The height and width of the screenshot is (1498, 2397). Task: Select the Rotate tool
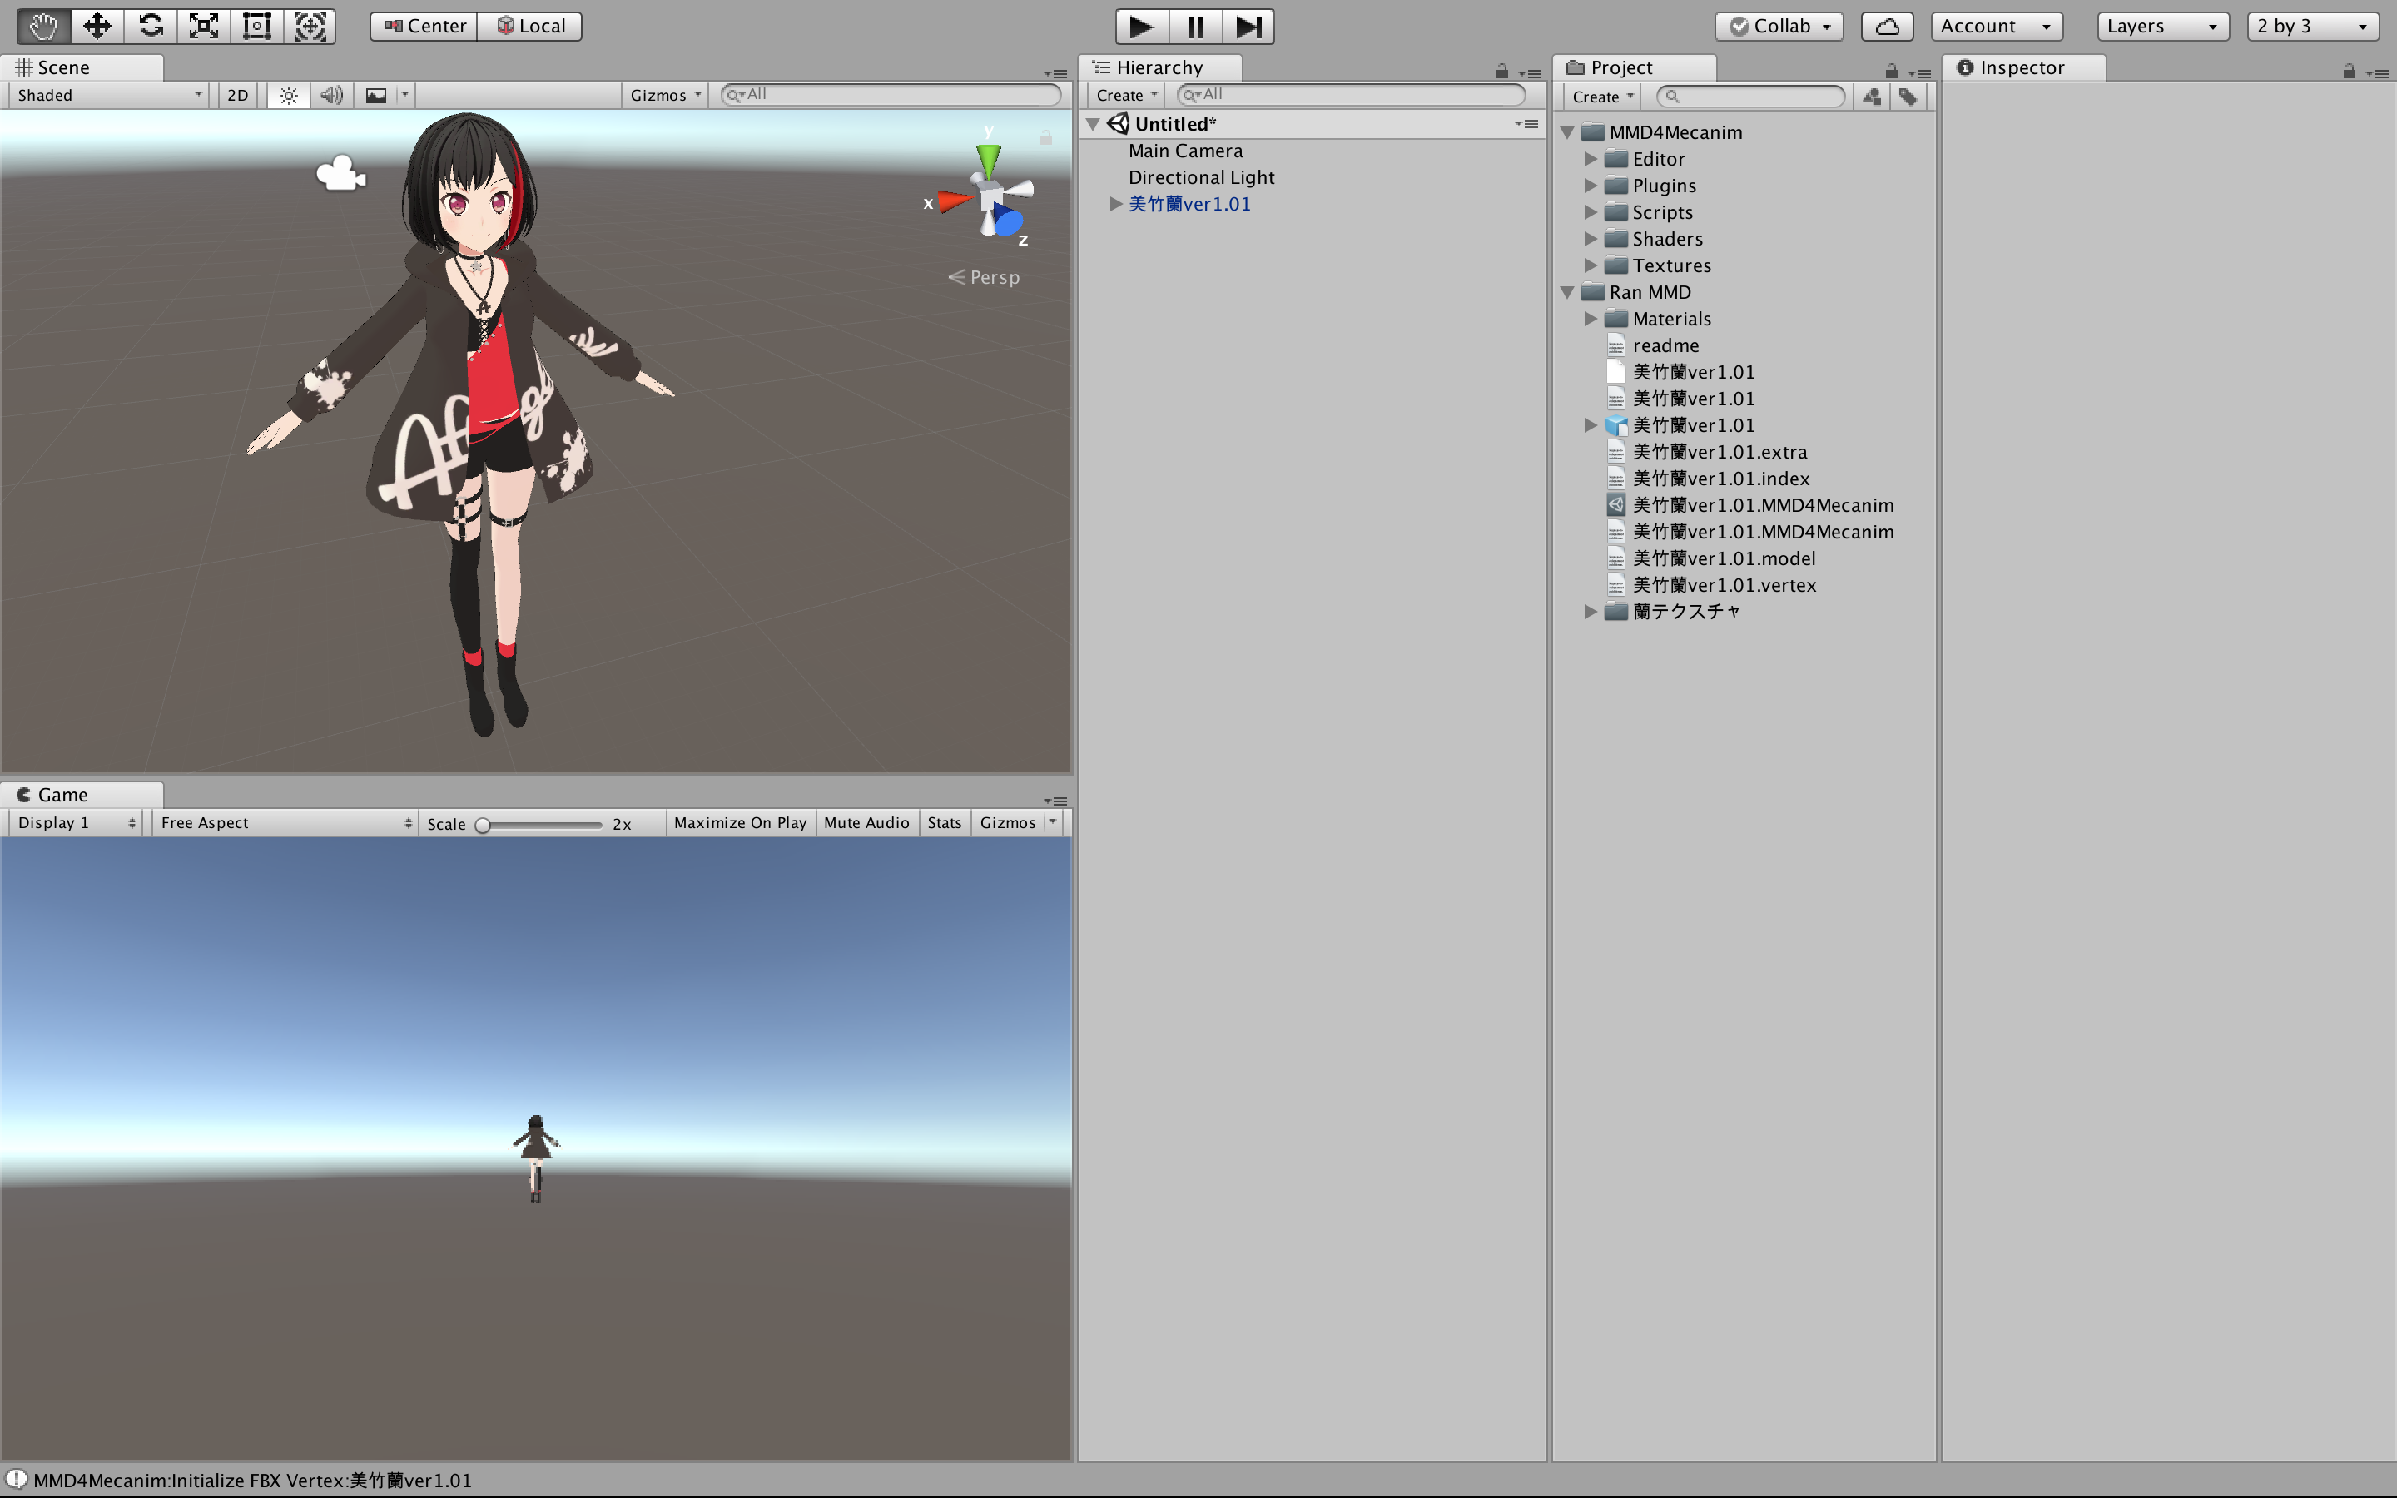point(150,26)
